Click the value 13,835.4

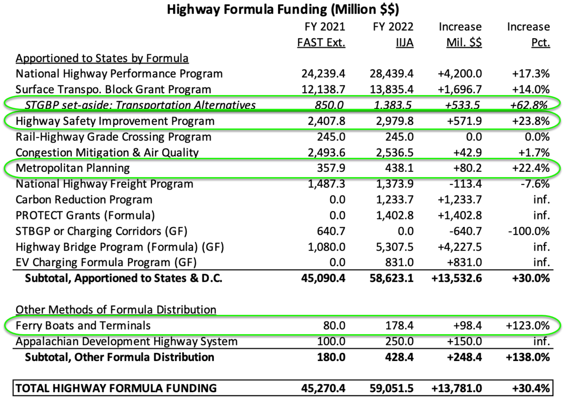391,89
